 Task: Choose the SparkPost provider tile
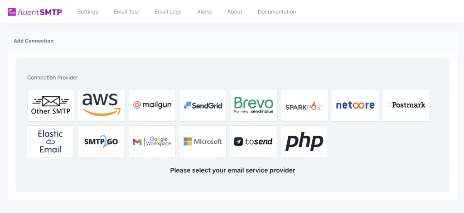304,105
